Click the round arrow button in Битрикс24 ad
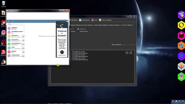Screen dimensions: 185x104 point(62,52)
